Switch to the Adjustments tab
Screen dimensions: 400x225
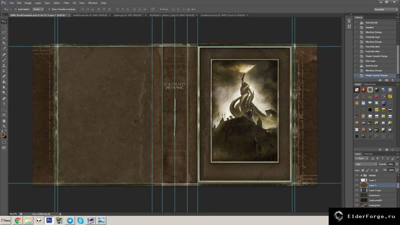pyautogui.click(x=370, y=84)
